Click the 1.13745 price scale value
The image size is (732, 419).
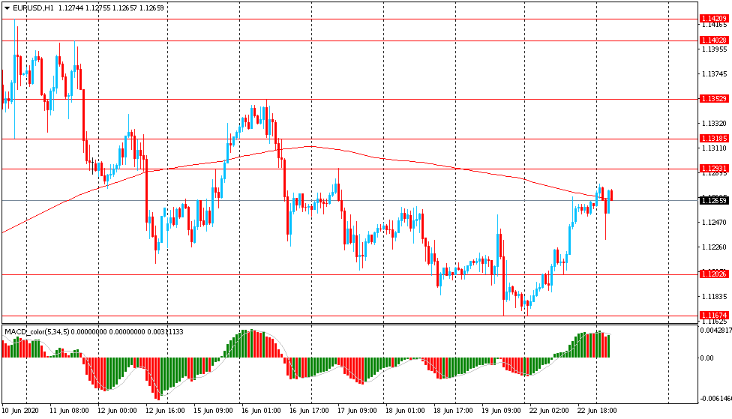tap(715, 73)
